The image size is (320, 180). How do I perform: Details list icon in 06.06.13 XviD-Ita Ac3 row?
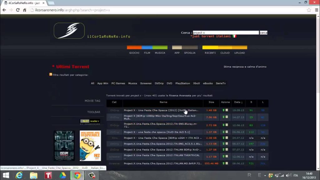[x=227, y=132]
